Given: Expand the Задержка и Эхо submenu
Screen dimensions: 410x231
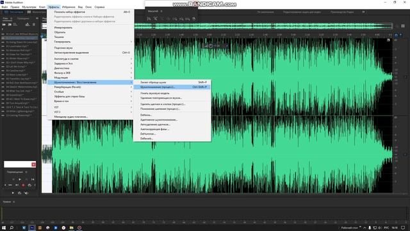Looking at the screenshot, I should click(x=90, y=64).
